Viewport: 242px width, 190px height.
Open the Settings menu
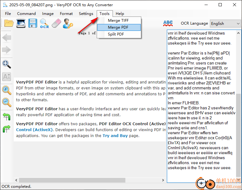[86, 14]
